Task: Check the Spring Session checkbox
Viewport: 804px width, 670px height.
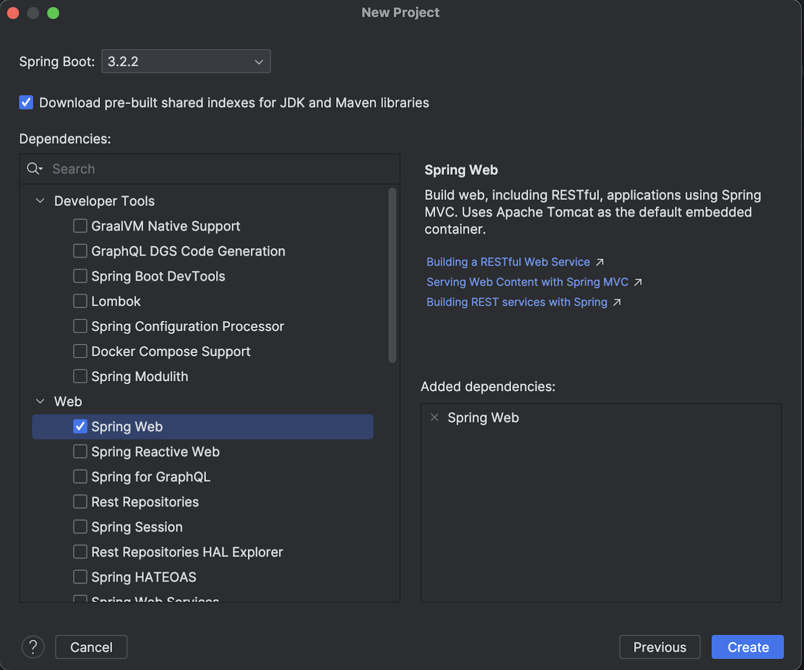Action: click(x=80, y=527)
